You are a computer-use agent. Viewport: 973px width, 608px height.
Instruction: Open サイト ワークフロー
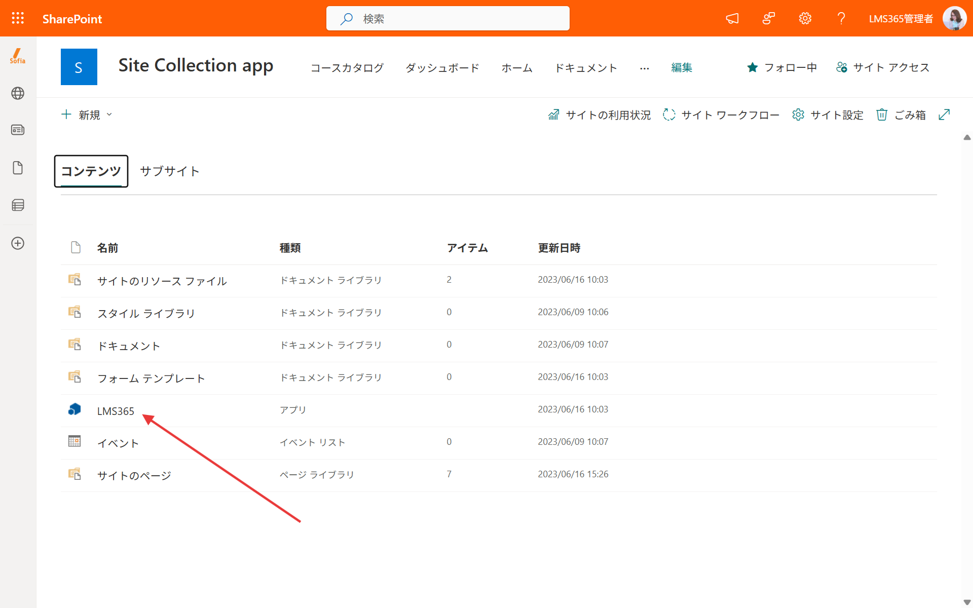click(x=721, y=115)
